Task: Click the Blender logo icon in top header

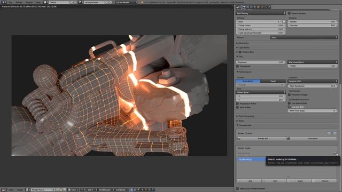Action: tap(143, 2)
